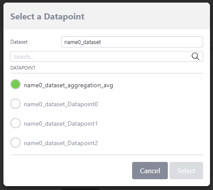Click the Dataset field label
This screenshot has width=213, height=190.
point(19,42)
